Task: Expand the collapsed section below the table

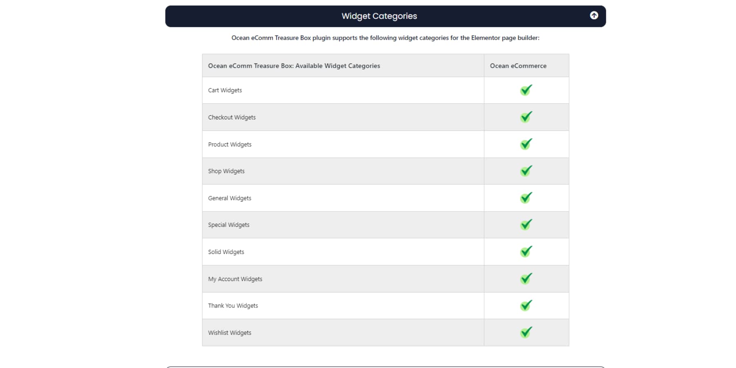Action: coord(384,366)
